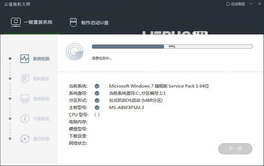This screenshot has width=264, height=166.
Task: Click the 下一步 next button
Action: click(x=235, y=149)
